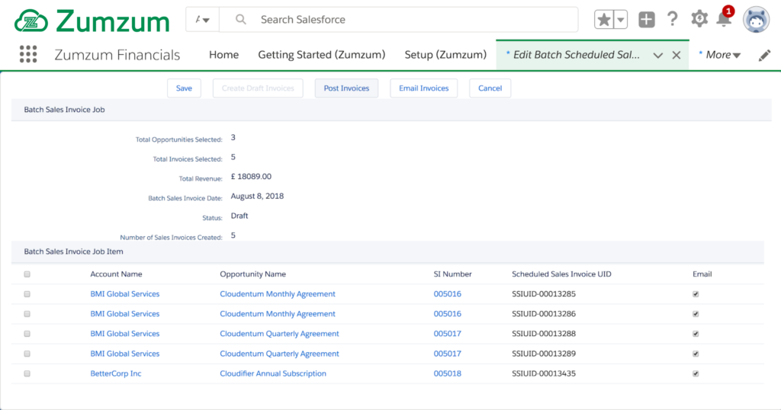781x410 pixels.
Task: Open SI Number 005017 in SSIUID-00013288 row
Action: [447, 334]
